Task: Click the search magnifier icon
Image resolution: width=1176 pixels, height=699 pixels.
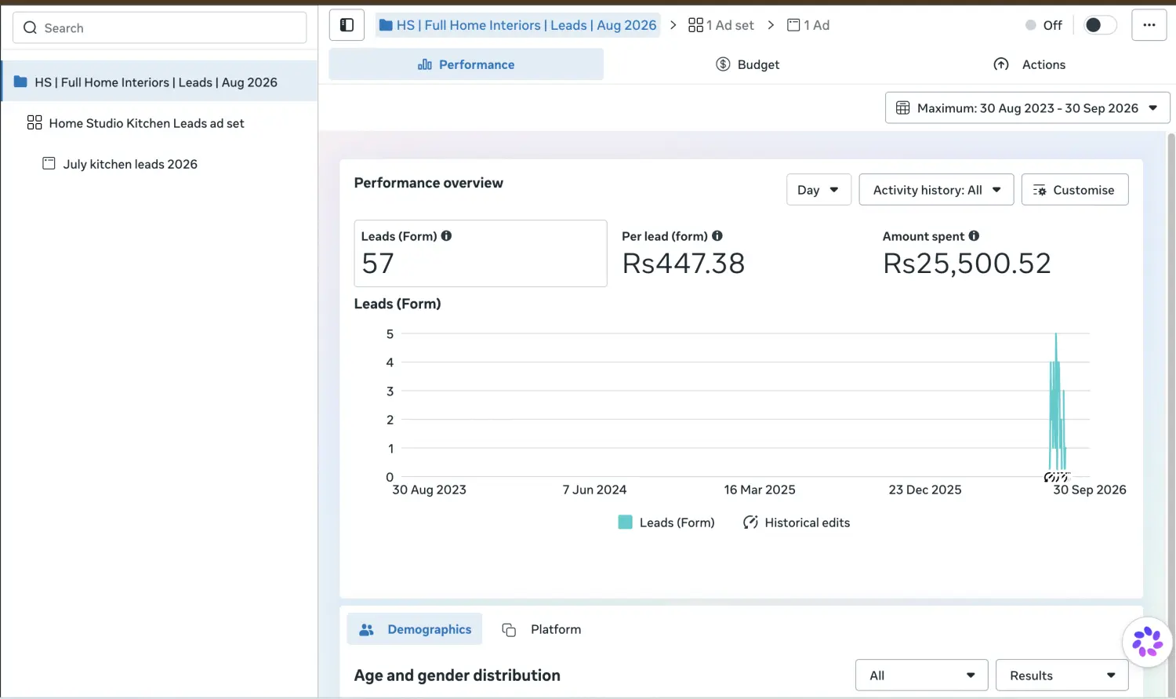Action: (31, 28)
